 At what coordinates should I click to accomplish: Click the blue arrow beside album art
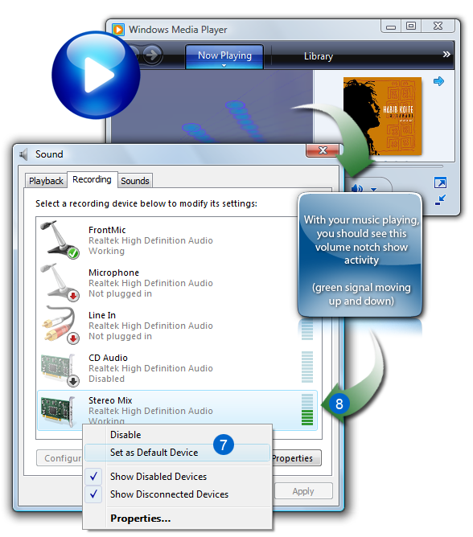pos(438,81)
